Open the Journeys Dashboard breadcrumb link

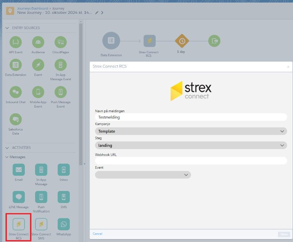pyautogui.click(x=33, y=8)
